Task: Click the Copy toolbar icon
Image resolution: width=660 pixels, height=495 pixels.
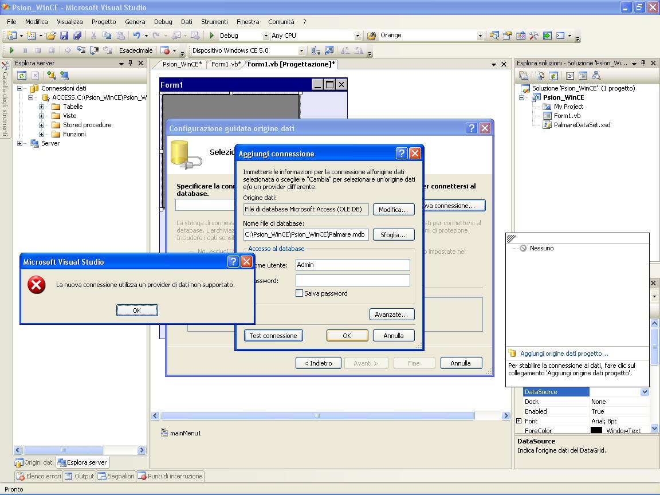Action: 107,36
